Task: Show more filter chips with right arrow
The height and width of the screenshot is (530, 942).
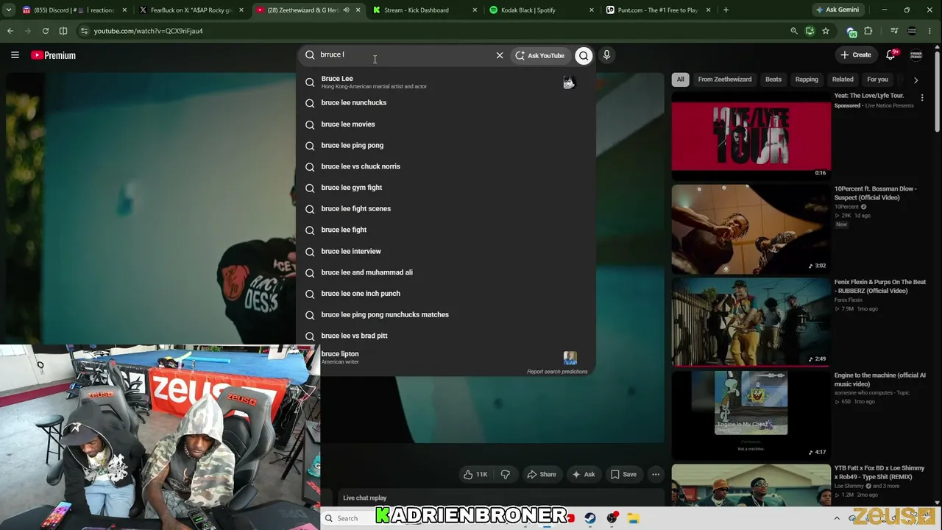Action: pyautogui.click(x=916, y=79)
